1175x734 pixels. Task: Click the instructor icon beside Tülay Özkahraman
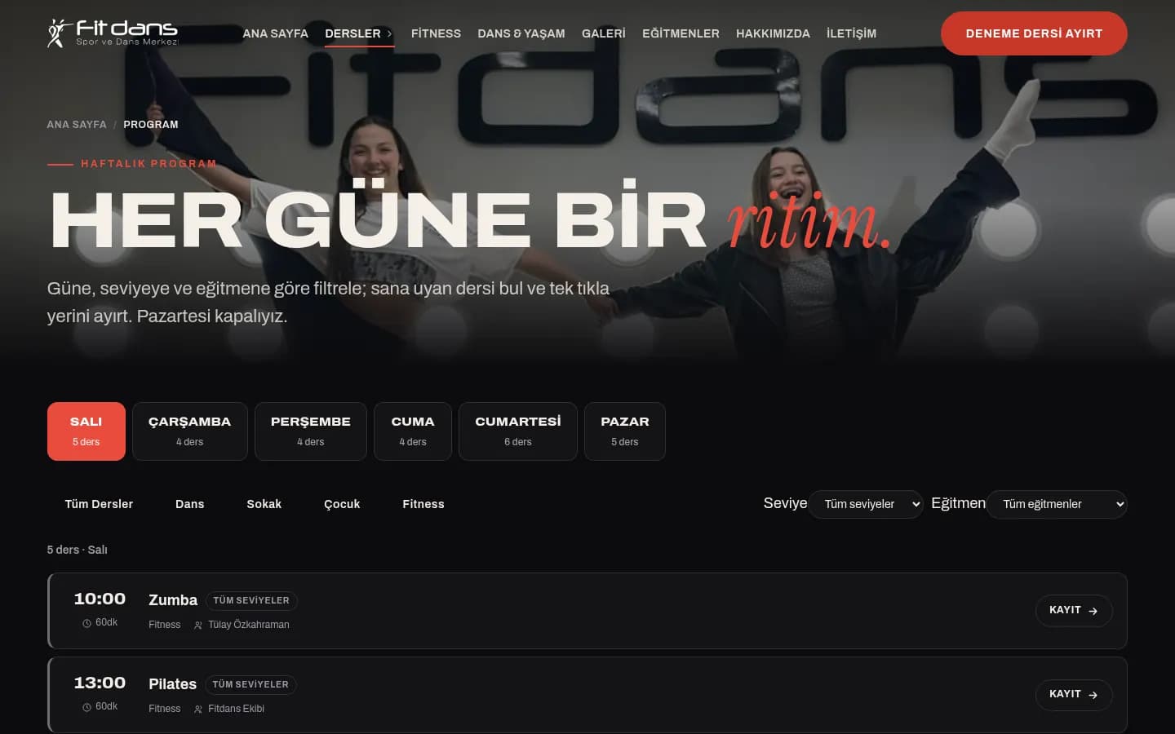pos(197,626)
